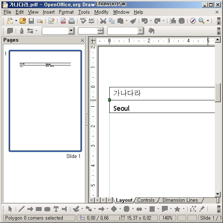The image size is (223, 223).
Task: Undo the last action
Action: [x=145, y=21]
